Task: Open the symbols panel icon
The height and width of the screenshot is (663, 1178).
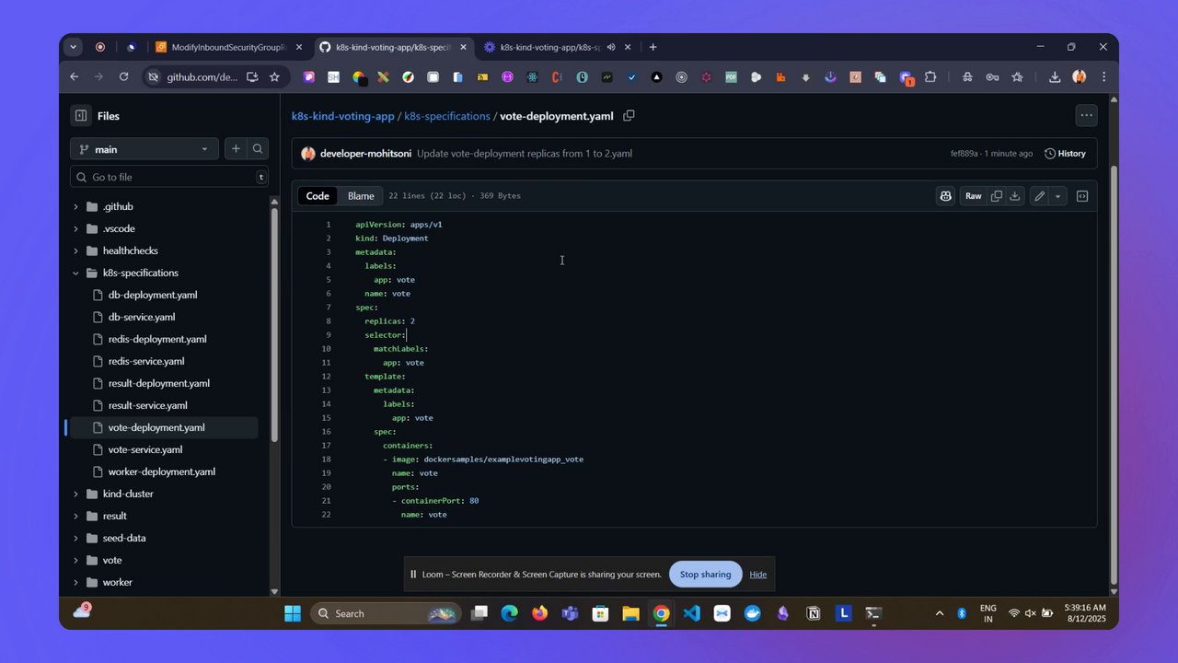Action: [x=1082, y=196]
